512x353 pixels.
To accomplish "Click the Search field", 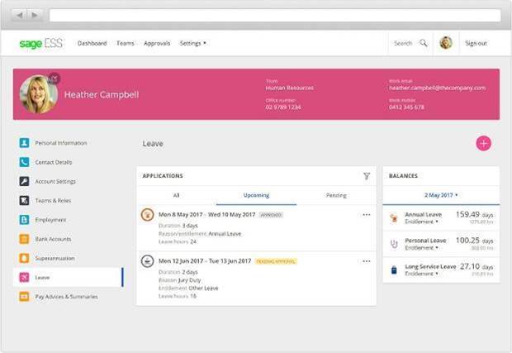I will click(x=403, y=43).
